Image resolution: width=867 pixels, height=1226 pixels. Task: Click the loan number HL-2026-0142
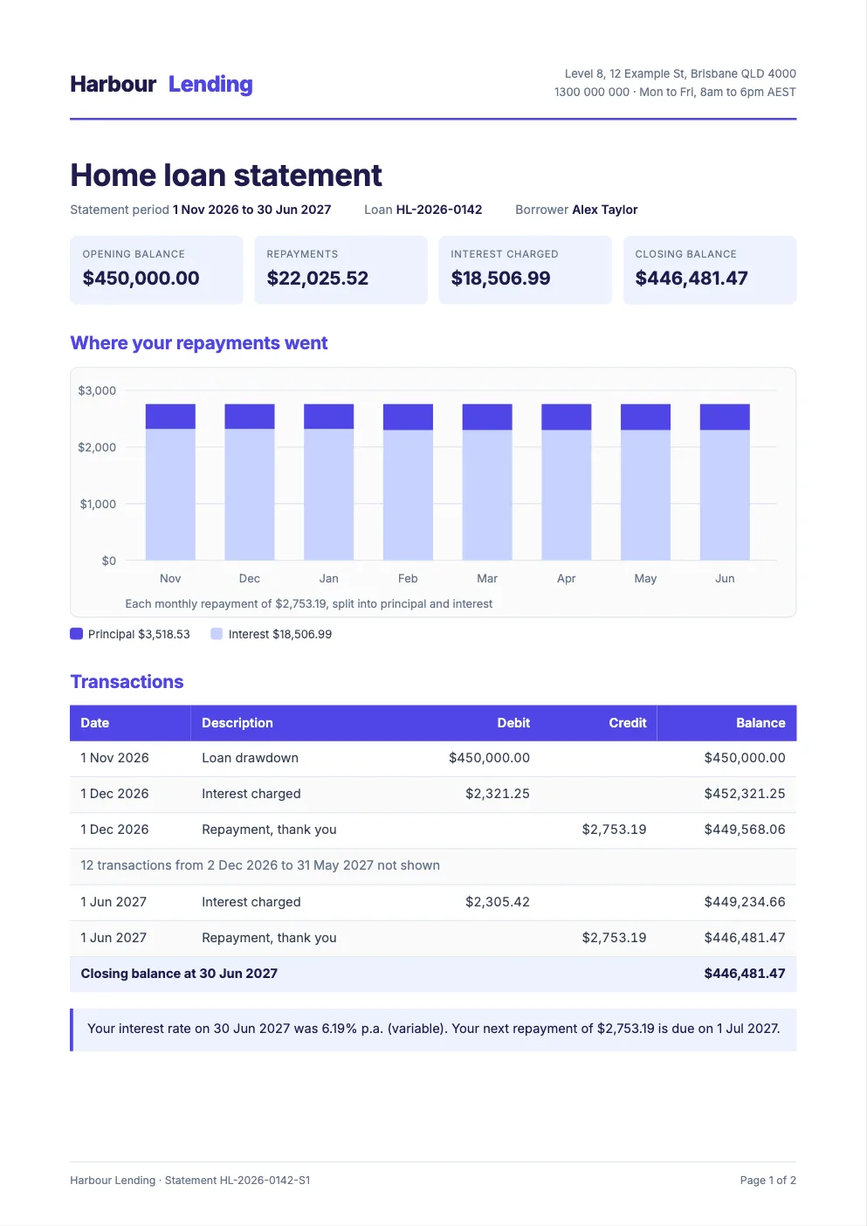coord(439,210)
